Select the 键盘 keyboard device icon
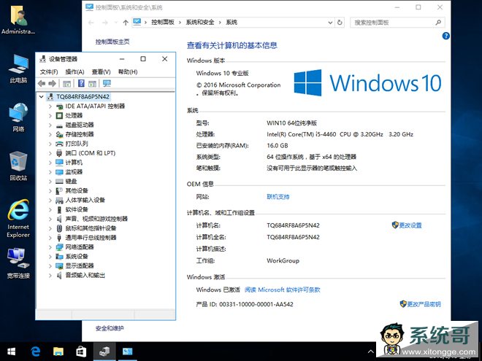This screenshot has width=482, height=361. (59, 182)
